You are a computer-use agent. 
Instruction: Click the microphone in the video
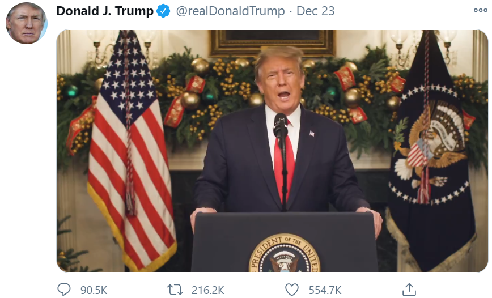[280, 126]
